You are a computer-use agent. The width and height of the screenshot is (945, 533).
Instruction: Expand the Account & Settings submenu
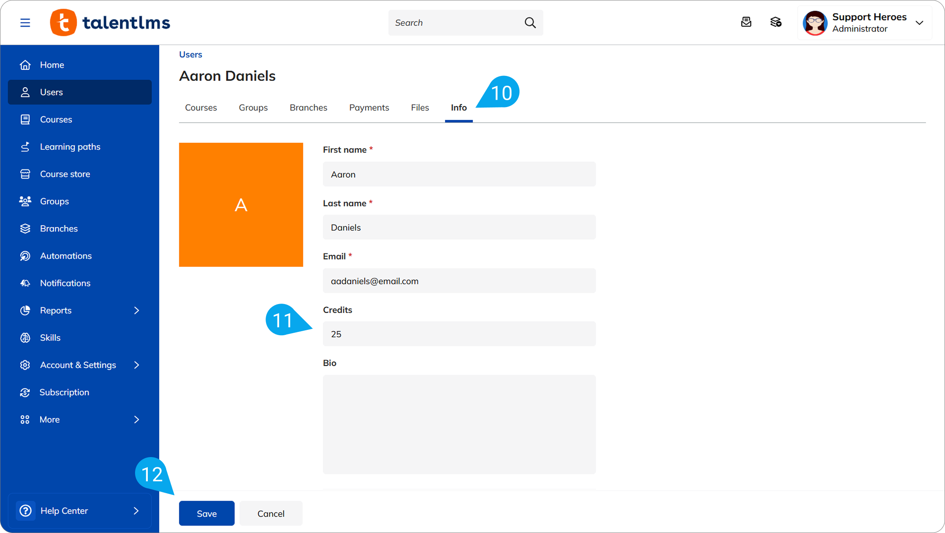pos(137,365)
